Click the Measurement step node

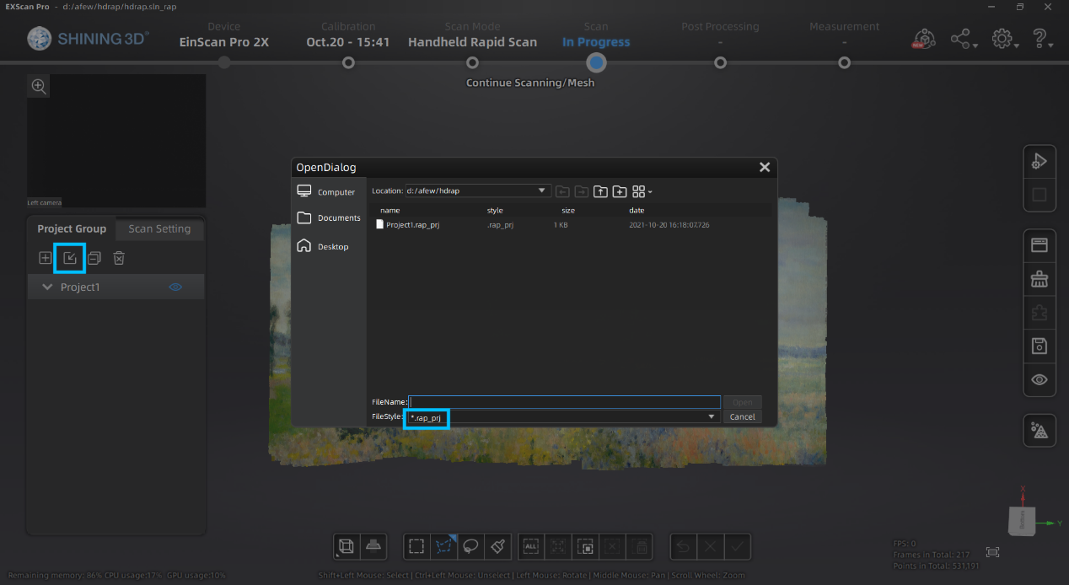(x=844, y=62)
